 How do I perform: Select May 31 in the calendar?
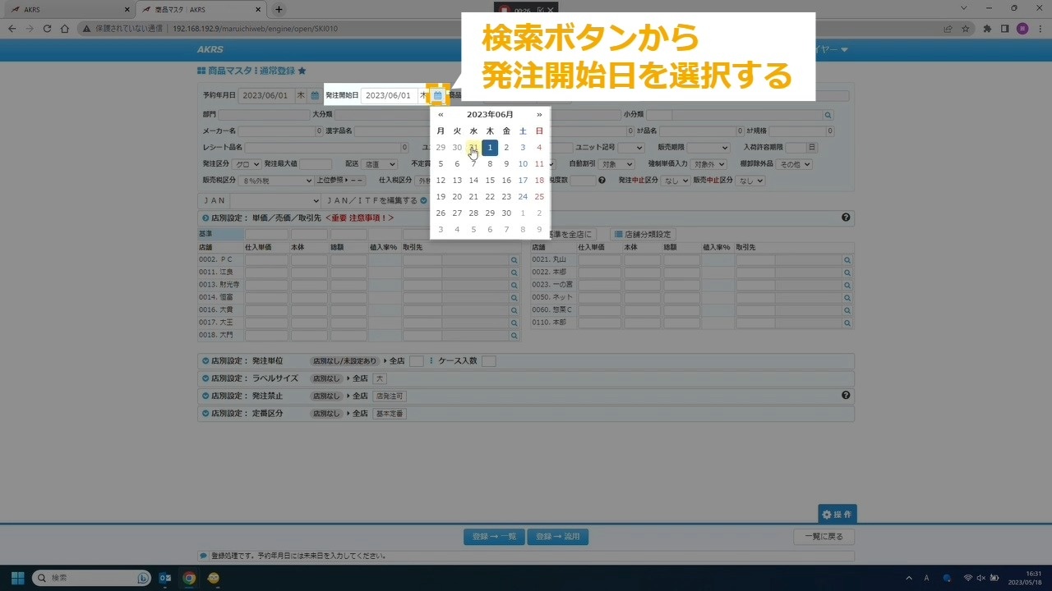point(473,148)
